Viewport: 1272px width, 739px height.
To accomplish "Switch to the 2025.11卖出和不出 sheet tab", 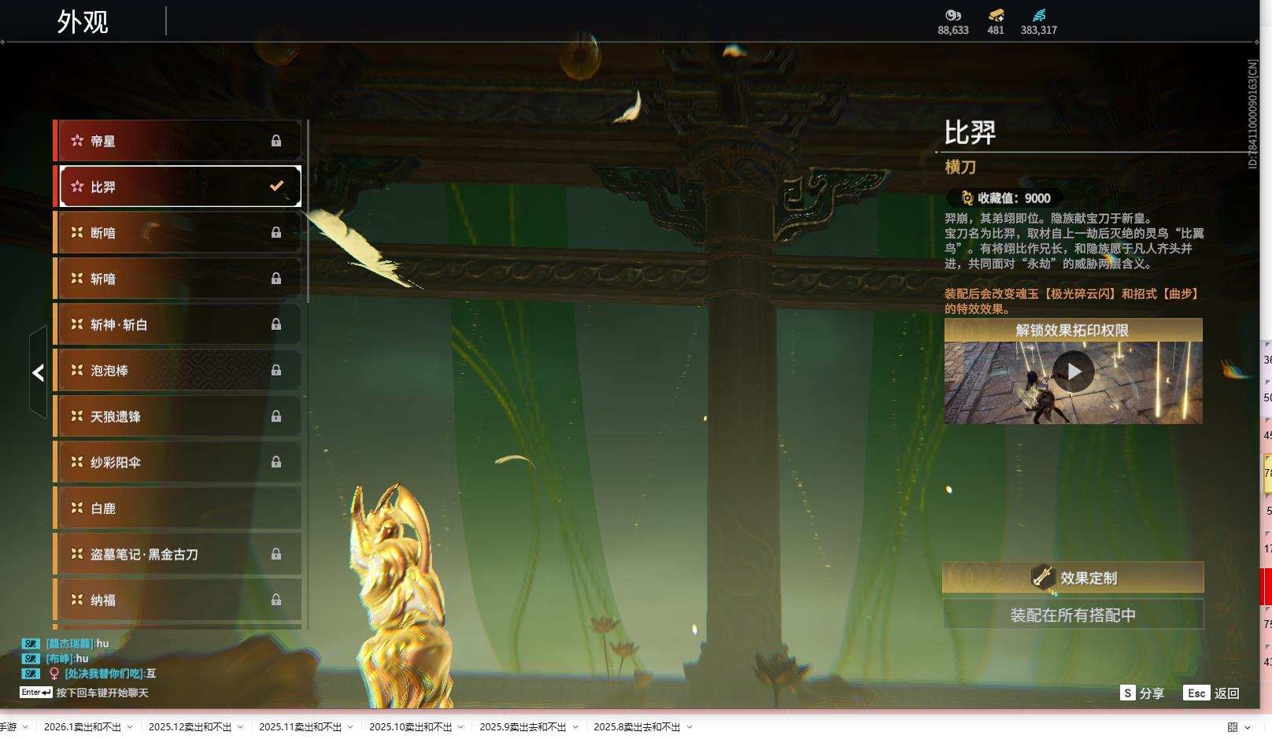I will point(301,727).
